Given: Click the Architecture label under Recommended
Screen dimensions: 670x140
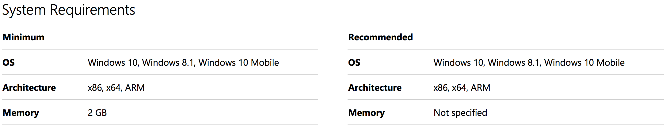Looking at the screenshot, I should click(375, 88).
